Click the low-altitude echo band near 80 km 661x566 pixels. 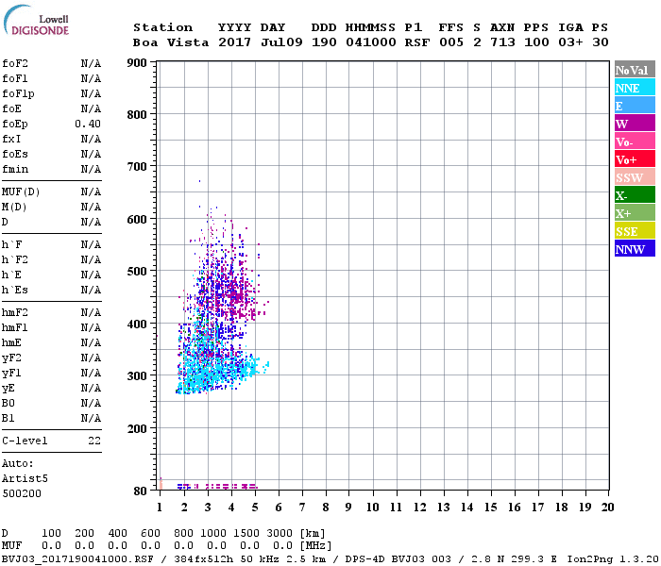pos(217,487)
